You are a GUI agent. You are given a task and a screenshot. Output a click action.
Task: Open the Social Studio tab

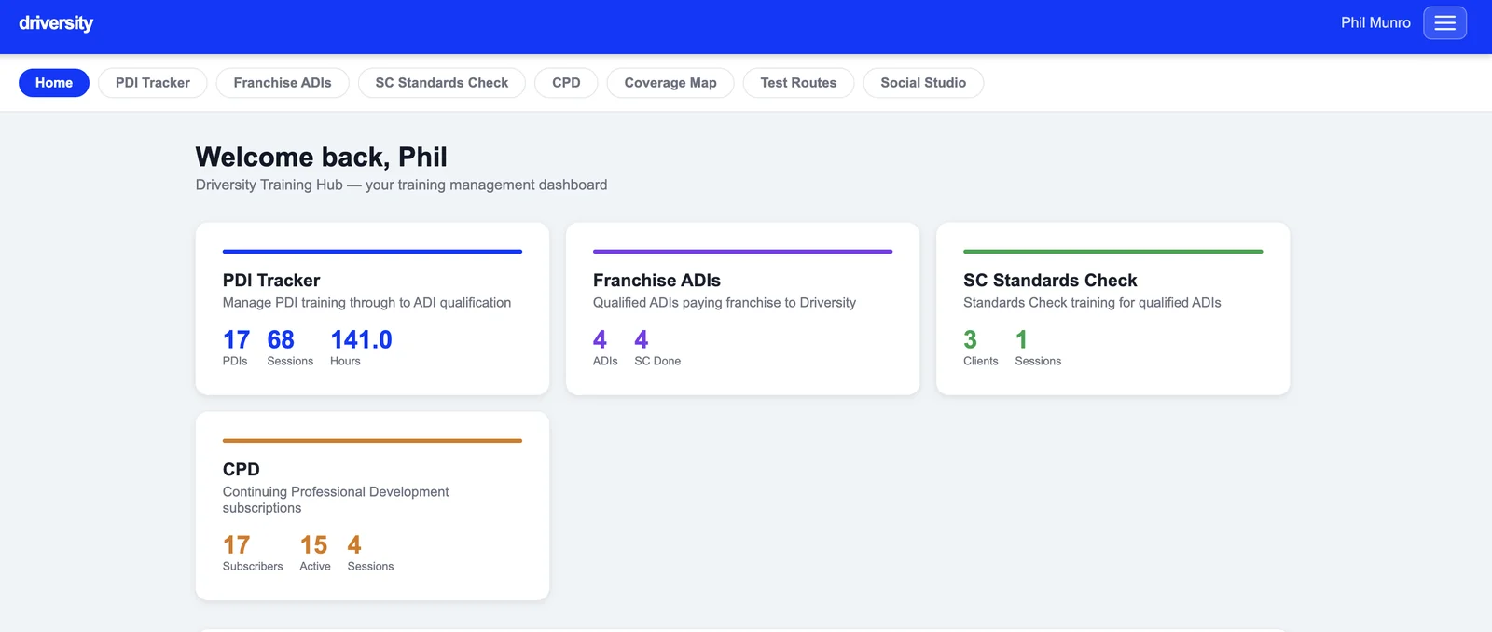(x=923, y=83)
